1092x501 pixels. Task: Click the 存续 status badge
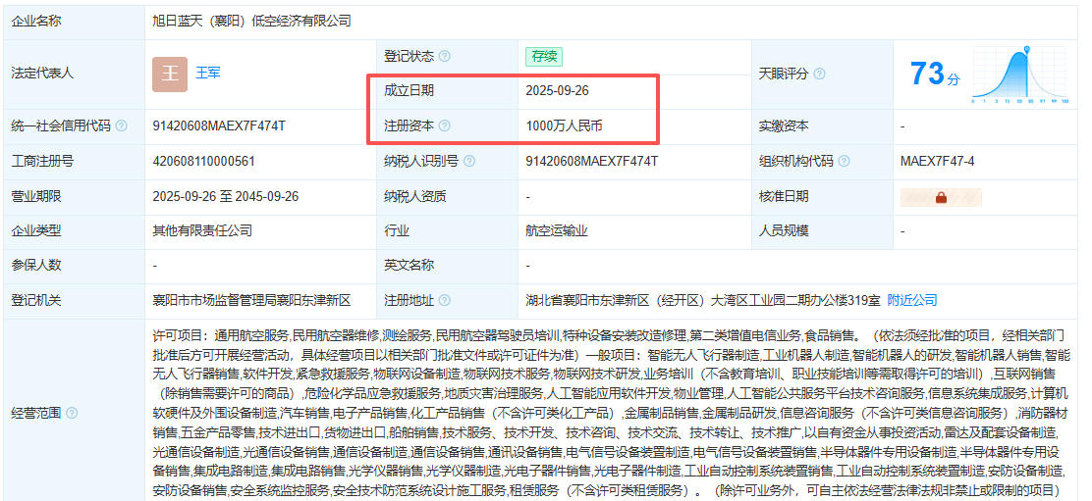[544, 57]
